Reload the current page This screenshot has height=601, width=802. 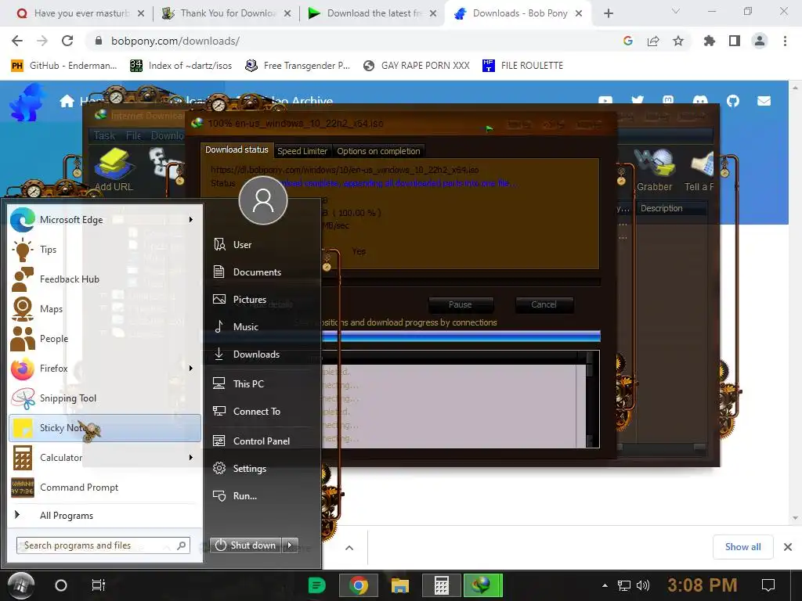coord(67,41)
